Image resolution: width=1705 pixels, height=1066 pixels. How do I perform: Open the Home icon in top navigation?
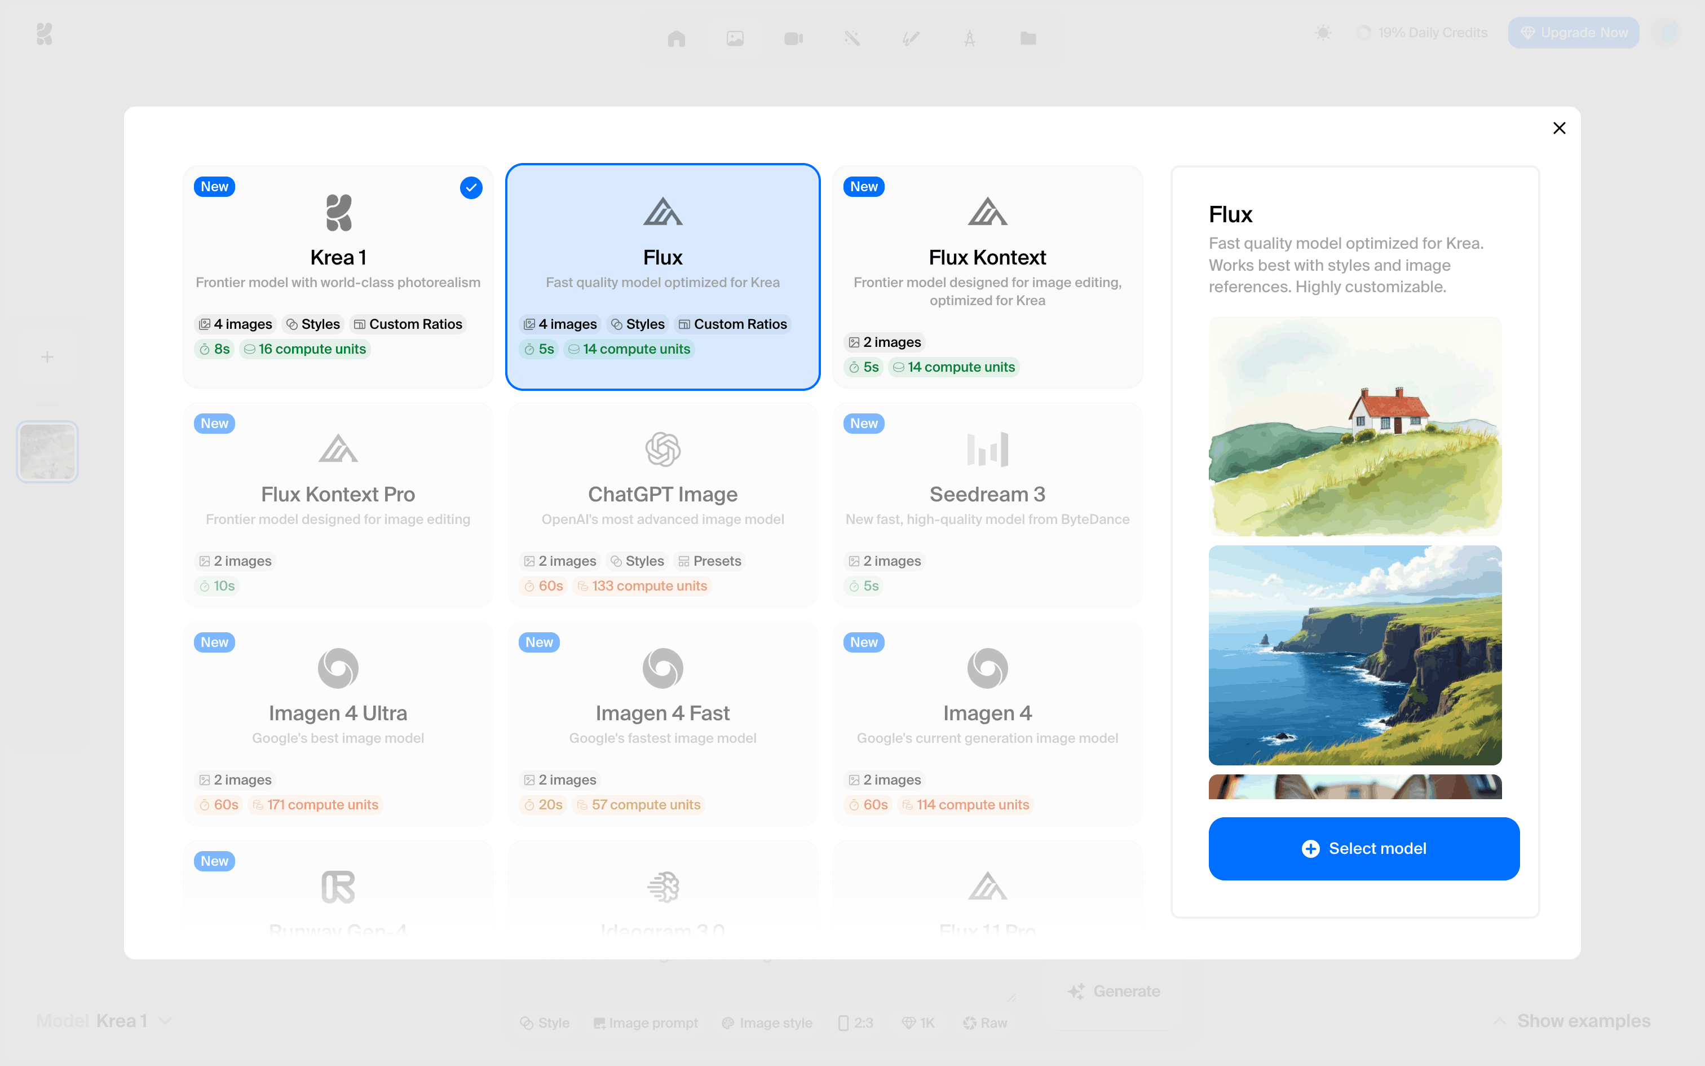click(x=677, y=38)
